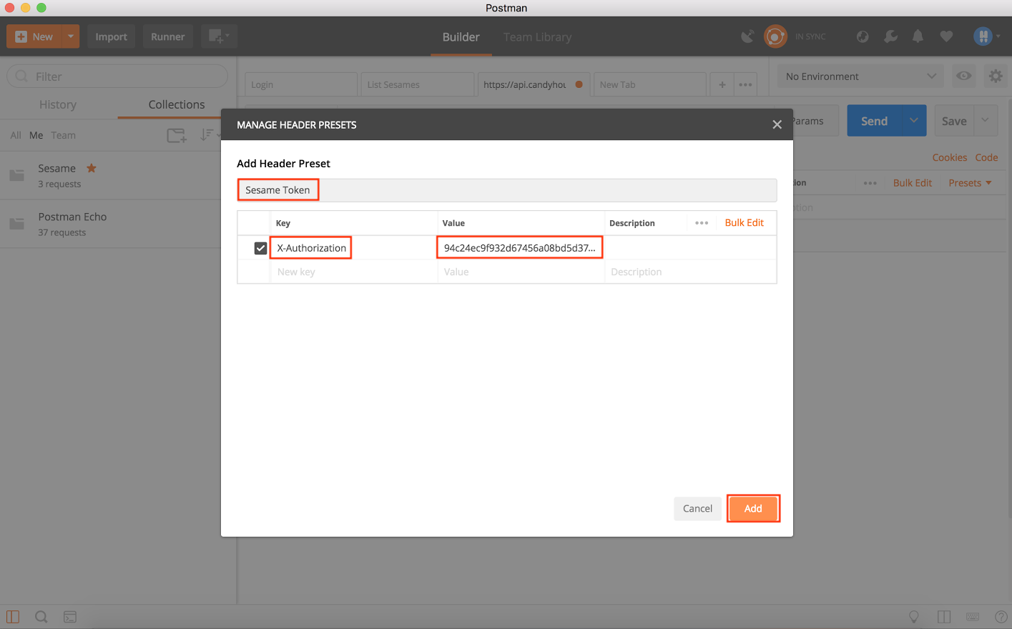Click Bulk Edit in the background headers row
This screenshot has height=629, width=1012.
(912, 183)
